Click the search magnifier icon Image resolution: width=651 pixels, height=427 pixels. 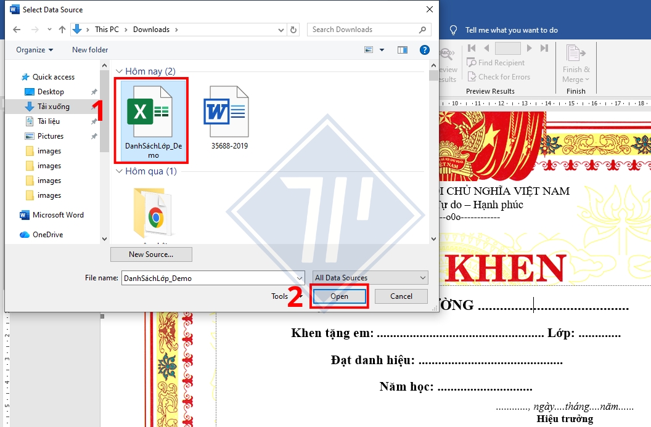click(423, 30)
